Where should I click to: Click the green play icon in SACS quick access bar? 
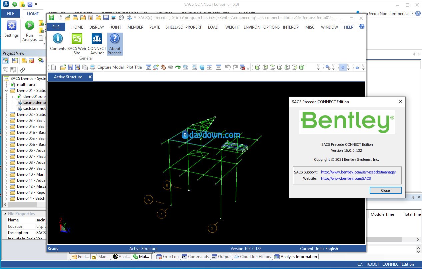pyautogui.click(x=14, y=4)
